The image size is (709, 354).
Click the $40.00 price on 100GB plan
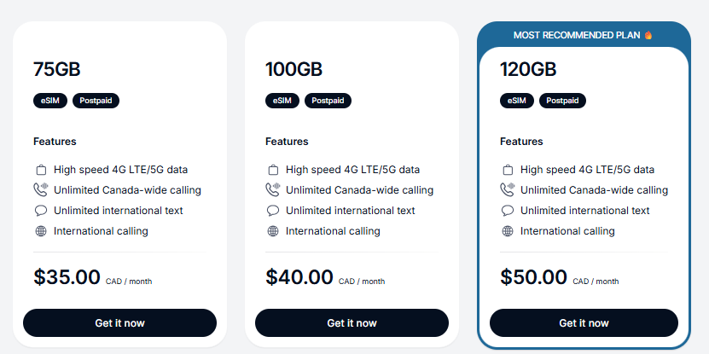pos(299,277)
